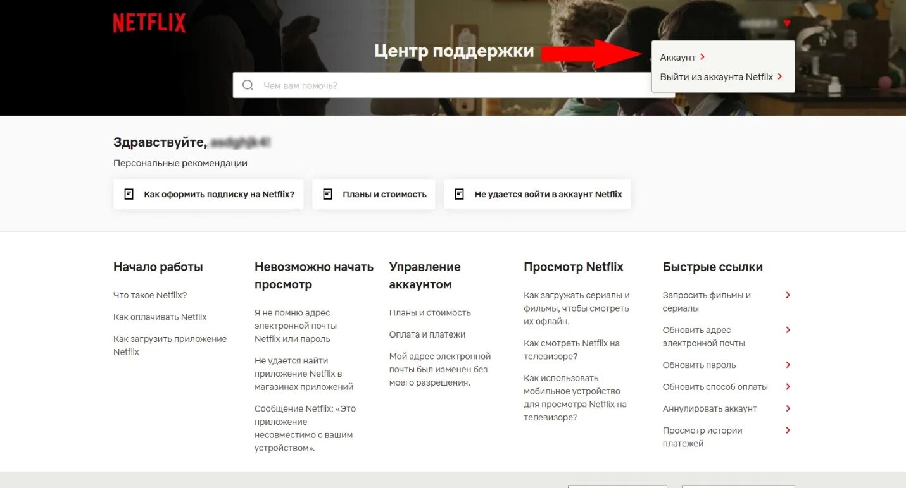Open 'Я не помню адрес электронной почты' link
This screenshot has height=488, width=906.
(x=296, y=326)
